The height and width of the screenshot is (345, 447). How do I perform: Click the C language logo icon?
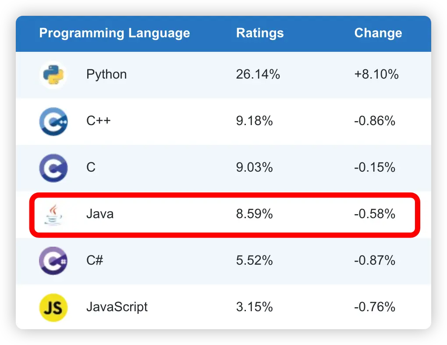[53, 168]
